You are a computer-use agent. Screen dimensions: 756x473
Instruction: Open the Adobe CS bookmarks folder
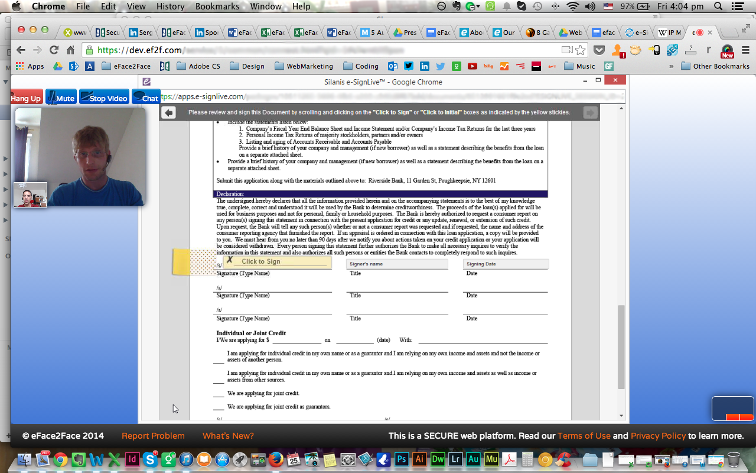pos(198,66)
